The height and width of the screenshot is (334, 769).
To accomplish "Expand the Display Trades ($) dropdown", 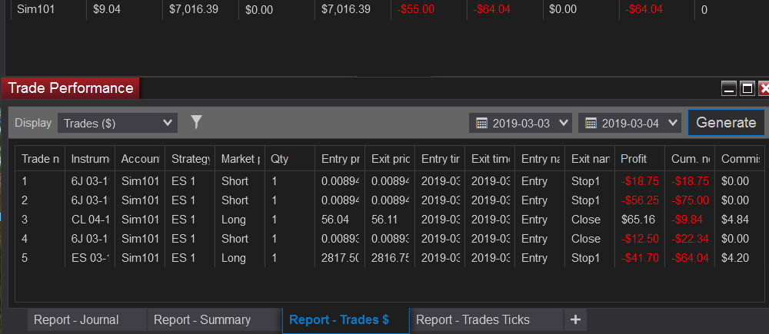I will [x=118, y=123].
